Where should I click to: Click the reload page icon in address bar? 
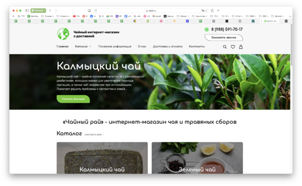[206, 11]
